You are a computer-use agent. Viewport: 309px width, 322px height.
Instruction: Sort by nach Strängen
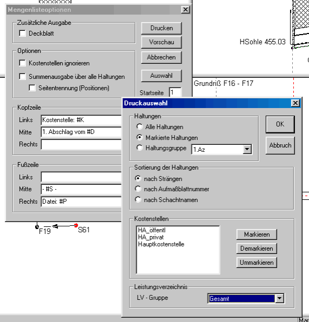[138, 178]
